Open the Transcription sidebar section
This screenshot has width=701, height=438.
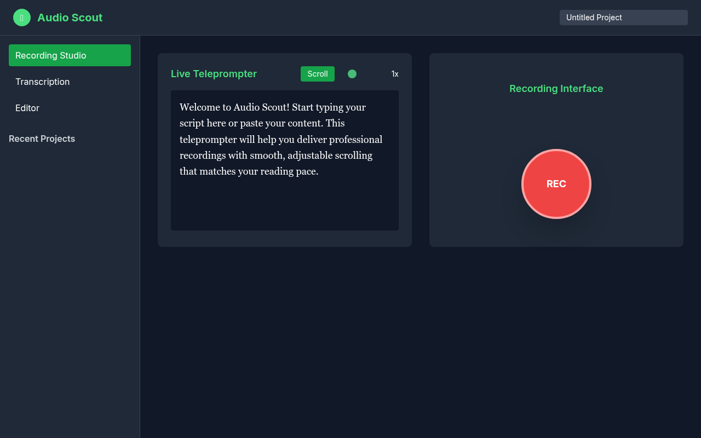pos(42,82)
